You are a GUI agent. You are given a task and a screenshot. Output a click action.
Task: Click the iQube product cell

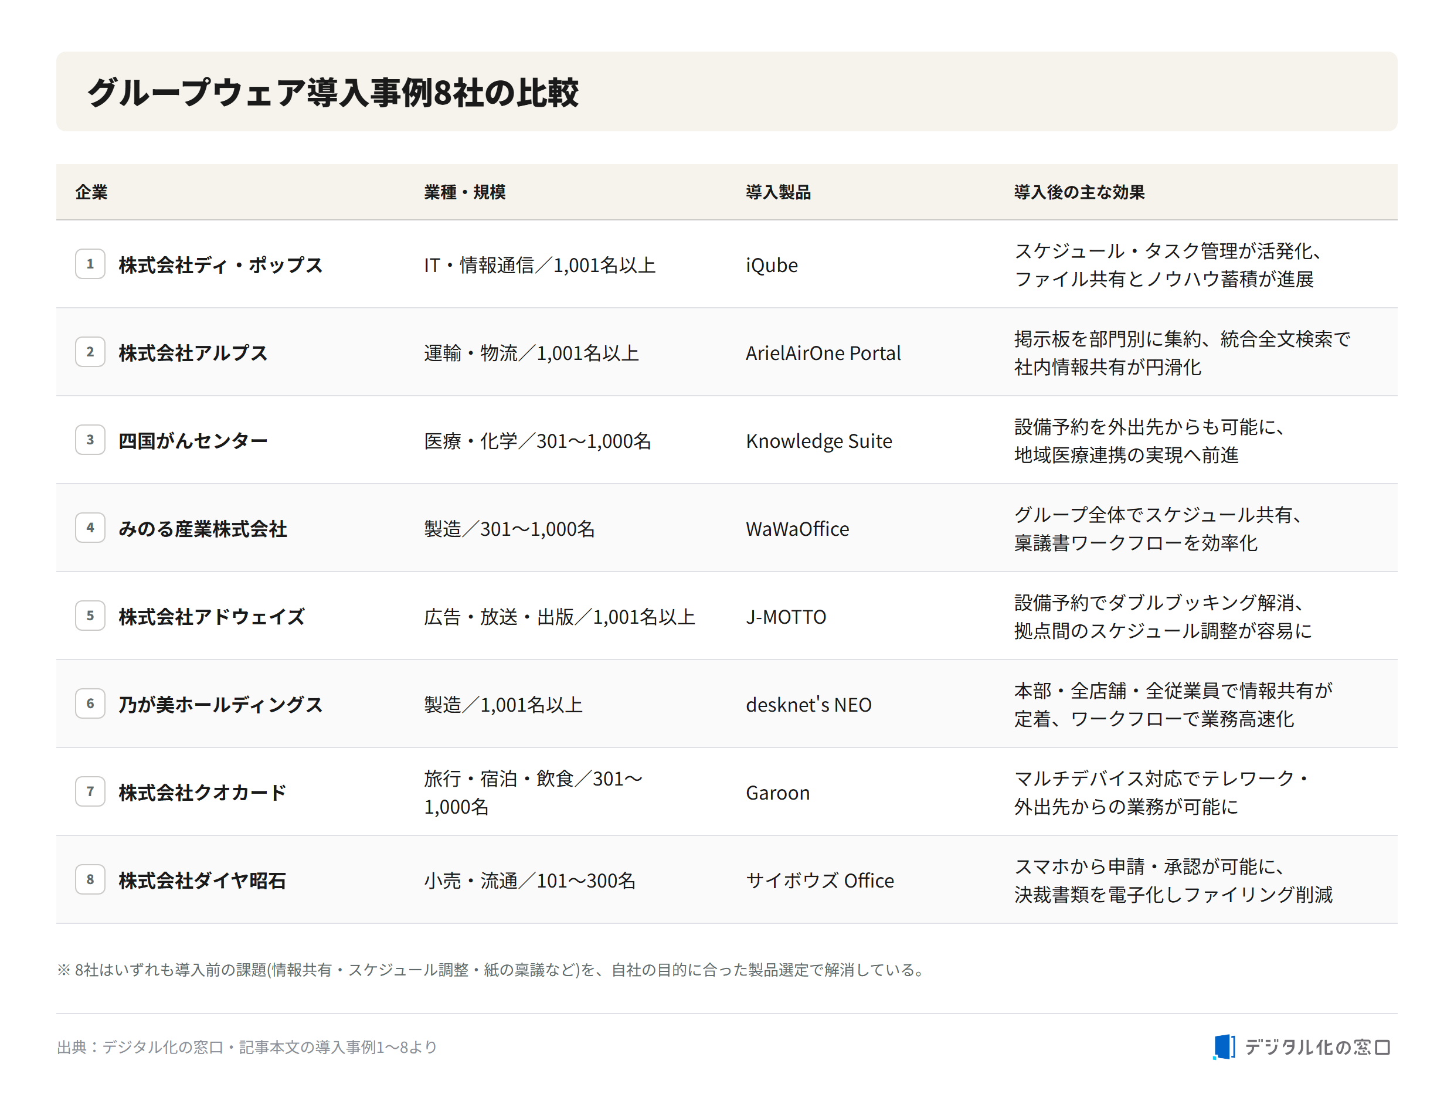771,265
